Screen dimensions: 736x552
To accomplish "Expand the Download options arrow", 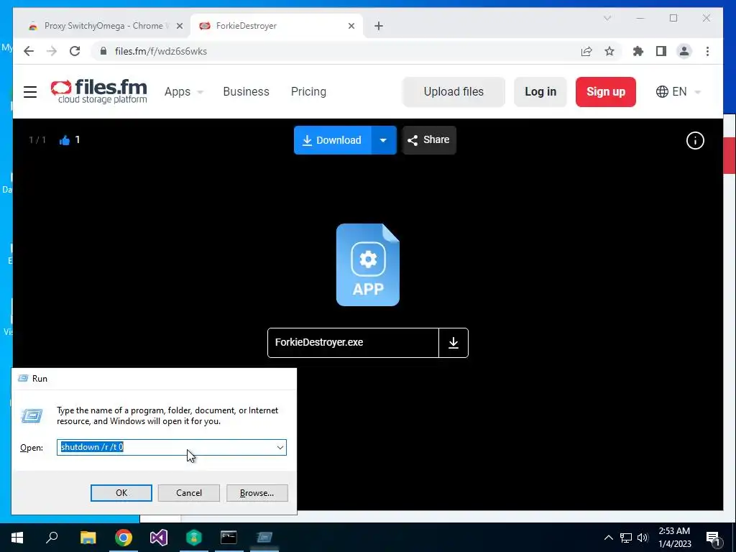I will click(384, 140).
